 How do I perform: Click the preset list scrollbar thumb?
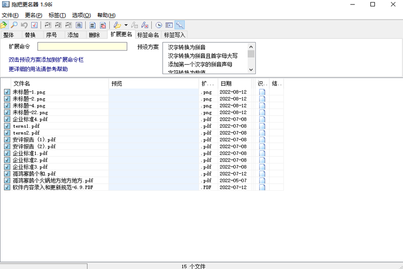click(x=251, y=54)
